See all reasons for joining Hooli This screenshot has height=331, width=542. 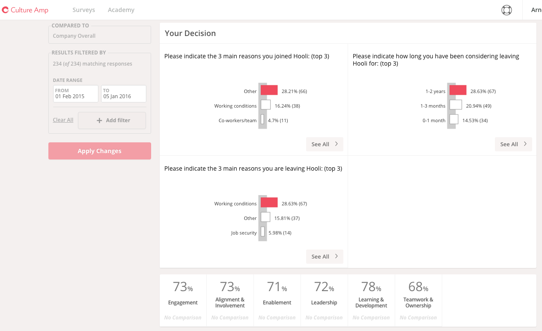[325, 144]
